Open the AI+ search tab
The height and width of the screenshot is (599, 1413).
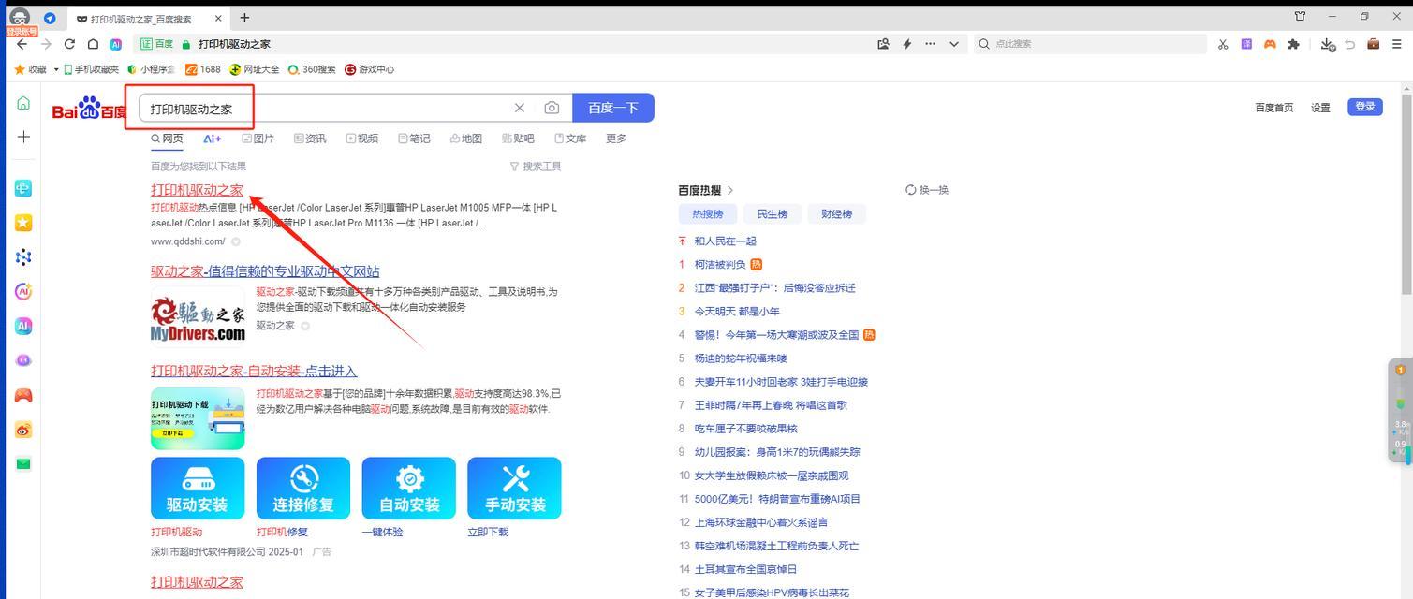click(x=213, y=139)
